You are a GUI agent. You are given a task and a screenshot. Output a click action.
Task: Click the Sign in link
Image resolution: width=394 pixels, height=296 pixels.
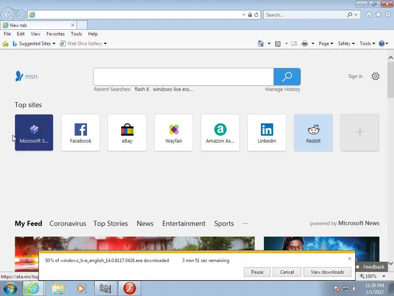coord(355,76)
